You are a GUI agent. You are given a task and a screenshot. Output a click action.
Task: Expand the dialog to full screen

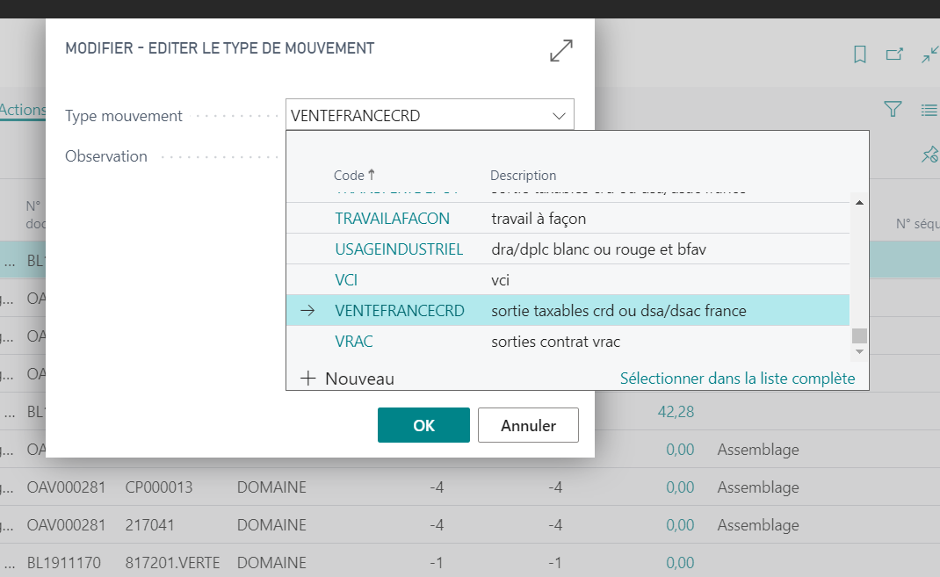tap(561, 50)
